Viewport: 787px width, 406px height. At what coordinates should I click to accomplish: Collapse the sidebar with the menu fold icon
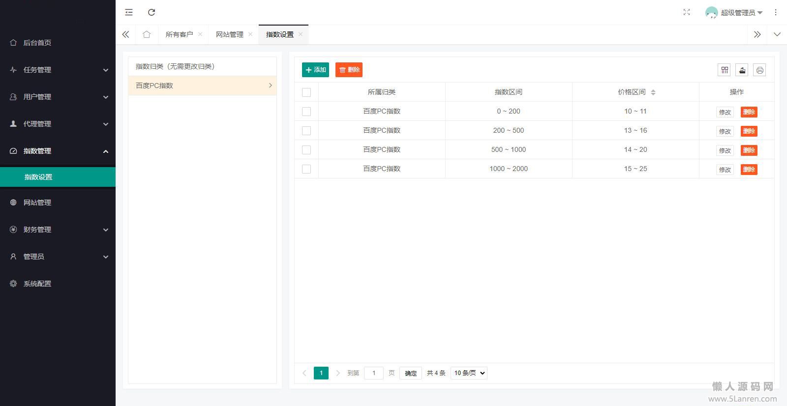[x=129, y=12]
